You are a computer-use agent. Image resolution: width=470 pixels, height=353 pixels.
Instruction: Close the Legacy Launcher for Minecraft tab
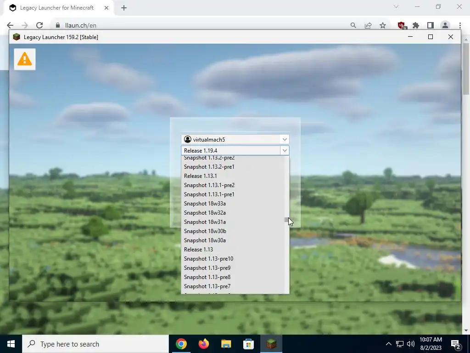(x=106, y=8)
